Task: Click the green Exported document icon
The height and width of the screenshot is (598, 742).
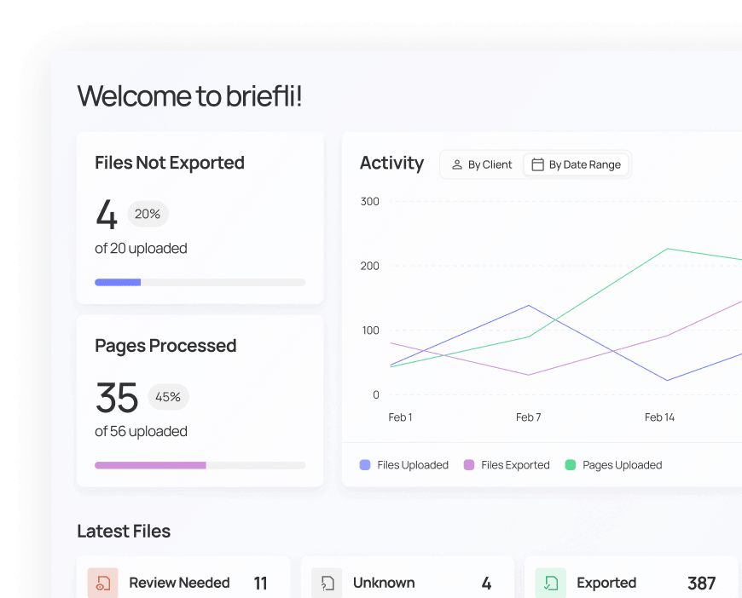Action: pyautogui.click(x=550, y=583)
